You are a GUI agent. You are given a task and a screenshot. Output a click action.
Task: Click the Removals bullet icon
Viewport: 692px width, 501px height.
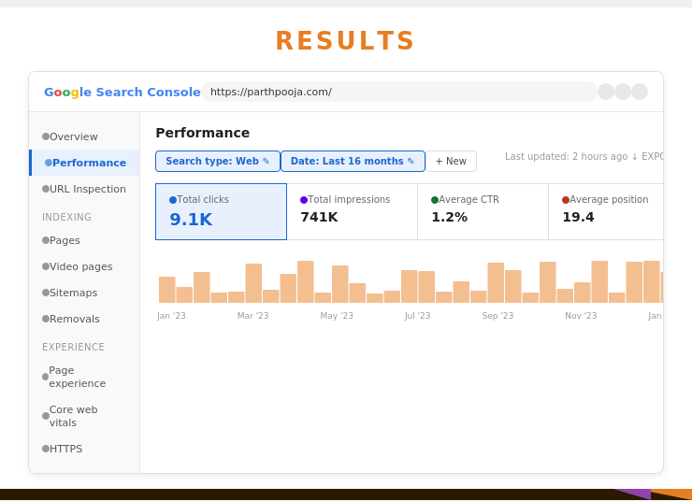(x=46, y=319)
